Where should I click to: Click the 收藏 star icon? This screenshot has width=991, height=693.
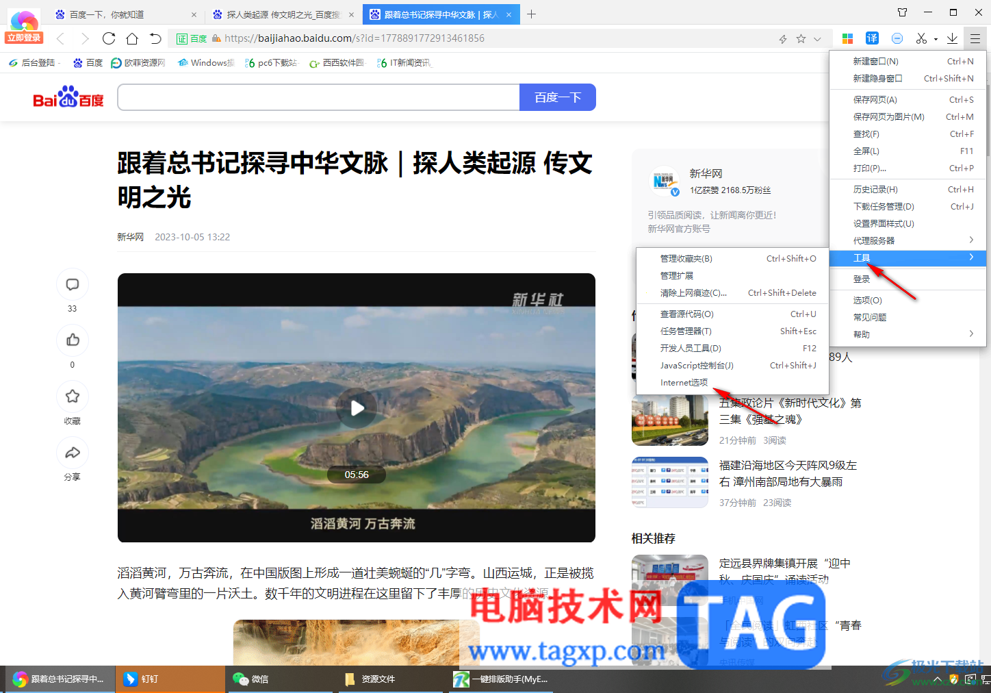click(73, 396)
